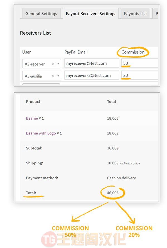Clear the #2-receiver user selection
167x248 pixels.
53,64
